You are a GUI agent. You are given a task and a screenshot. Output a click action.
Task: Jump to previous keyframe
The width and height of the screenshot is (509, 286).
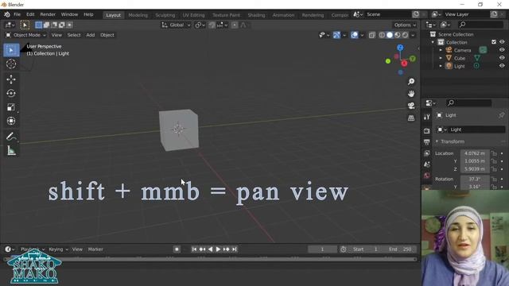click(x=202, y=249)
